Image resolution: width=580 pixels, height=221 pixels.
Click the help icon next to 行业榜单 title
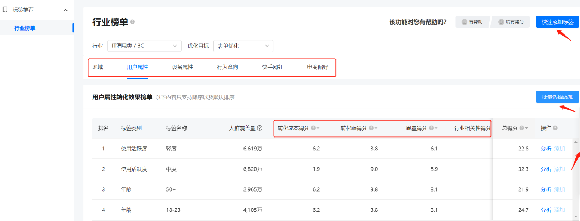(x=133, y=22)
